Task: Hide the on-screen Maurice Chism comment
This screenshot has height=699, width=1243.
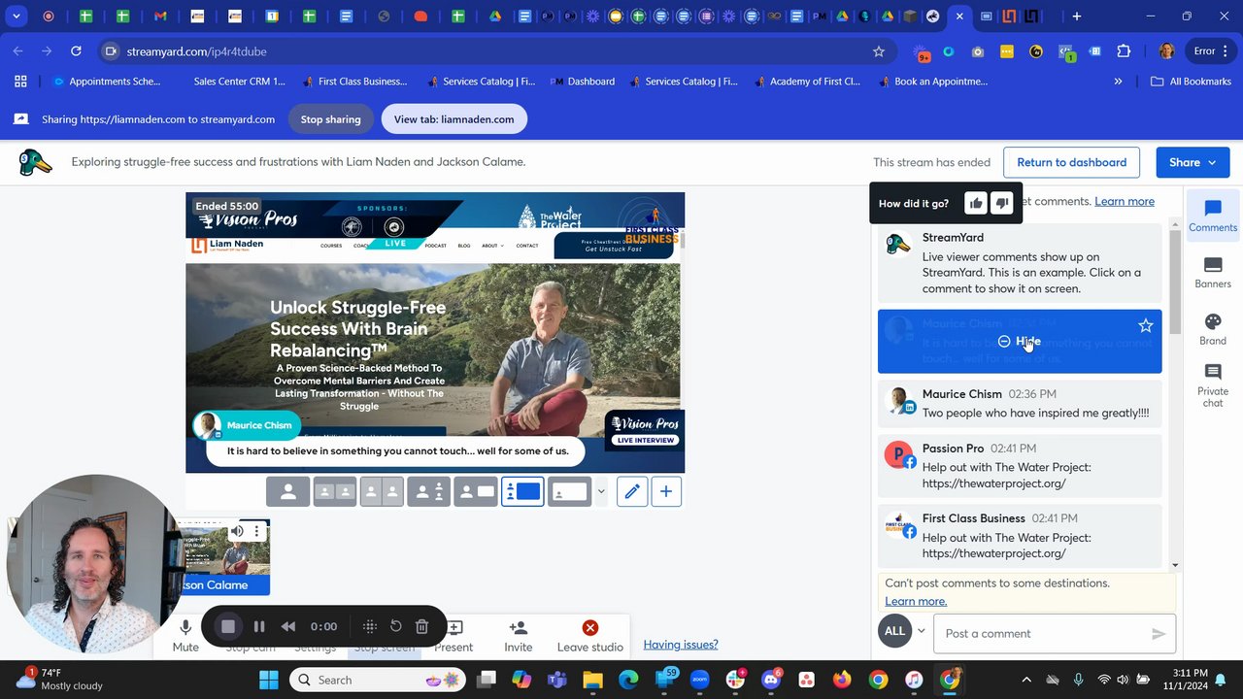Action: tap(1020, 342)
